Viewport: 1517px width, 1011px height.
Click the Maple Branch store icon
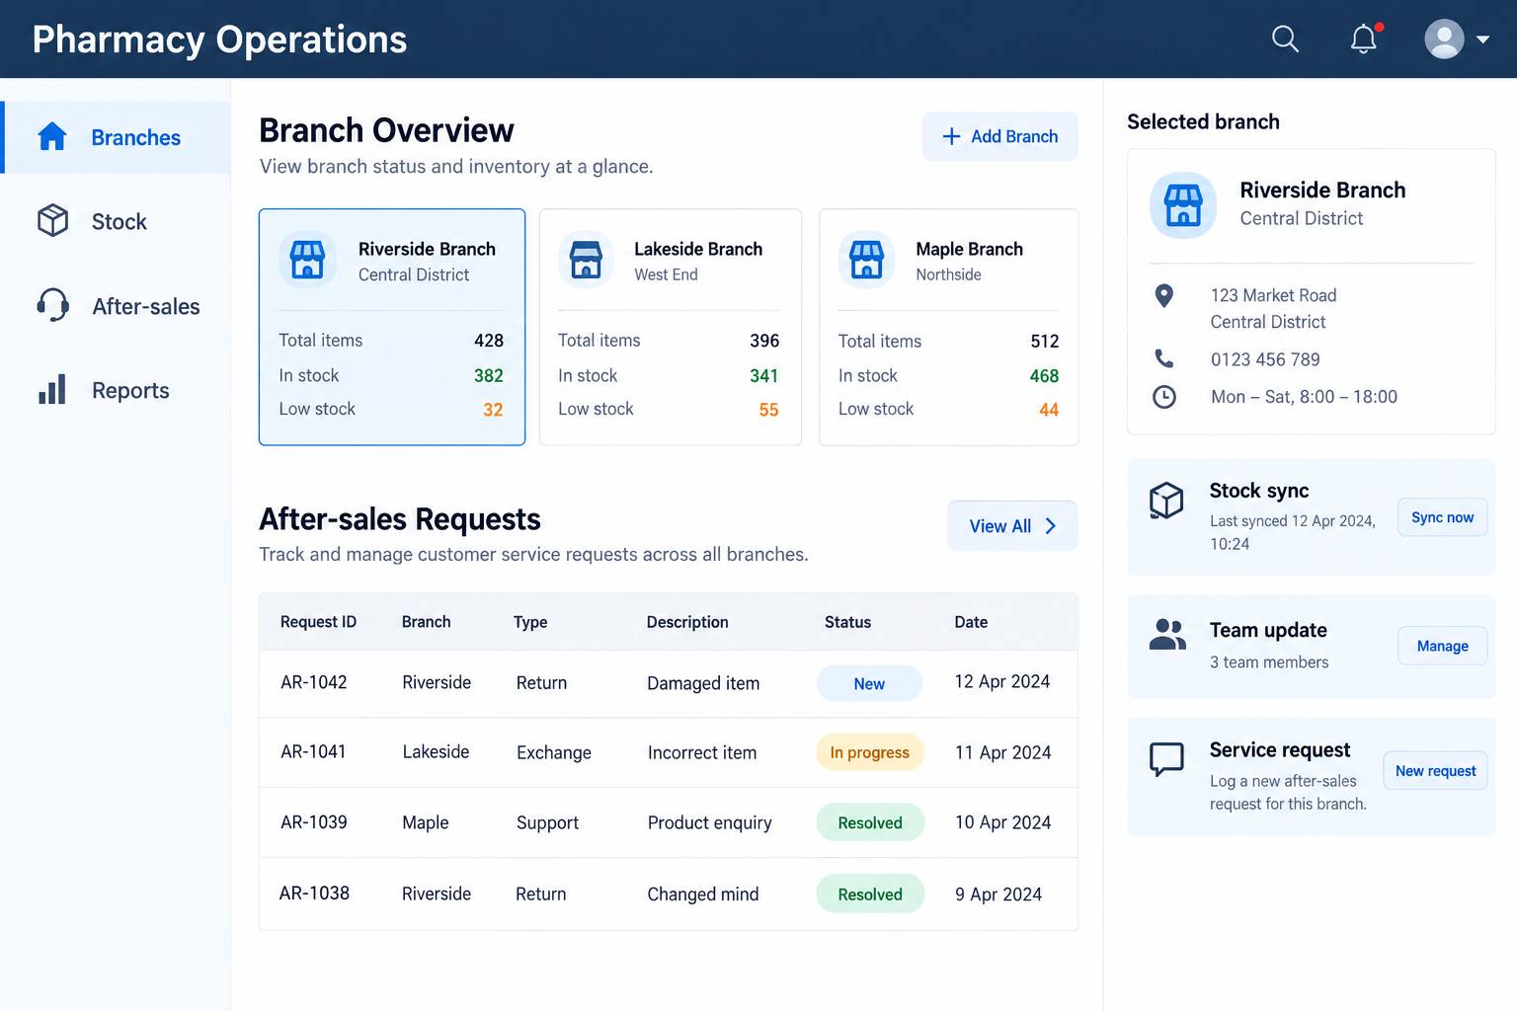click(867, 260)
